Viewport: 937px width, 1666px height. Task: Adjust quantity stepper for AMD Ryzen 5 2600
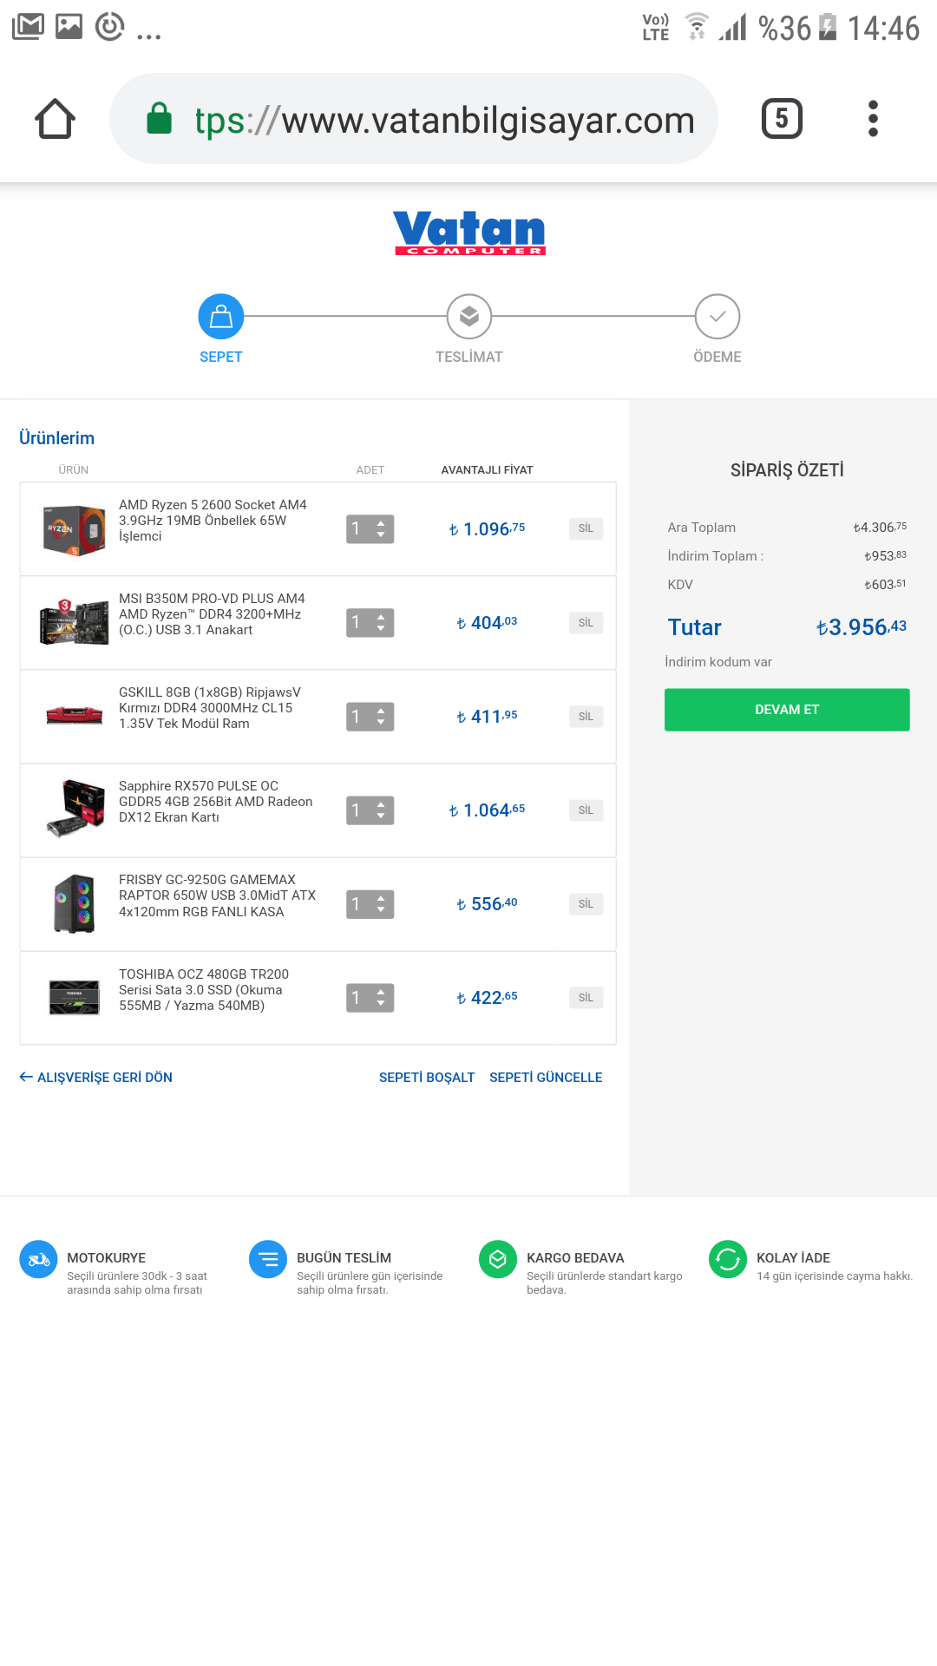click(x=370, y=528)
